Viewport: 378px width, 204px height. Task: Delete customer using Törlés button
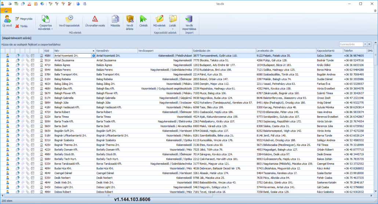[x=22, y=26]
